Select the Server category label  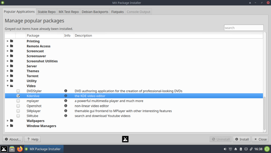[x=32, y=66]
